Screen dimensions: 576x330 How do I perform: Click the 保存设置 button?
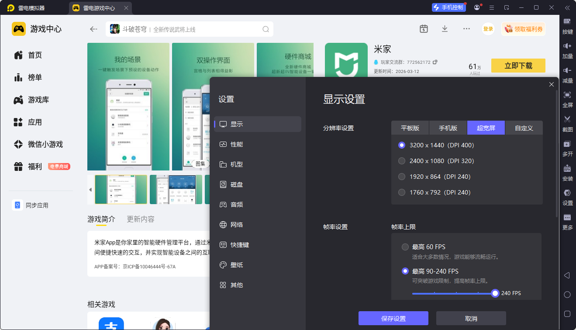393,319
